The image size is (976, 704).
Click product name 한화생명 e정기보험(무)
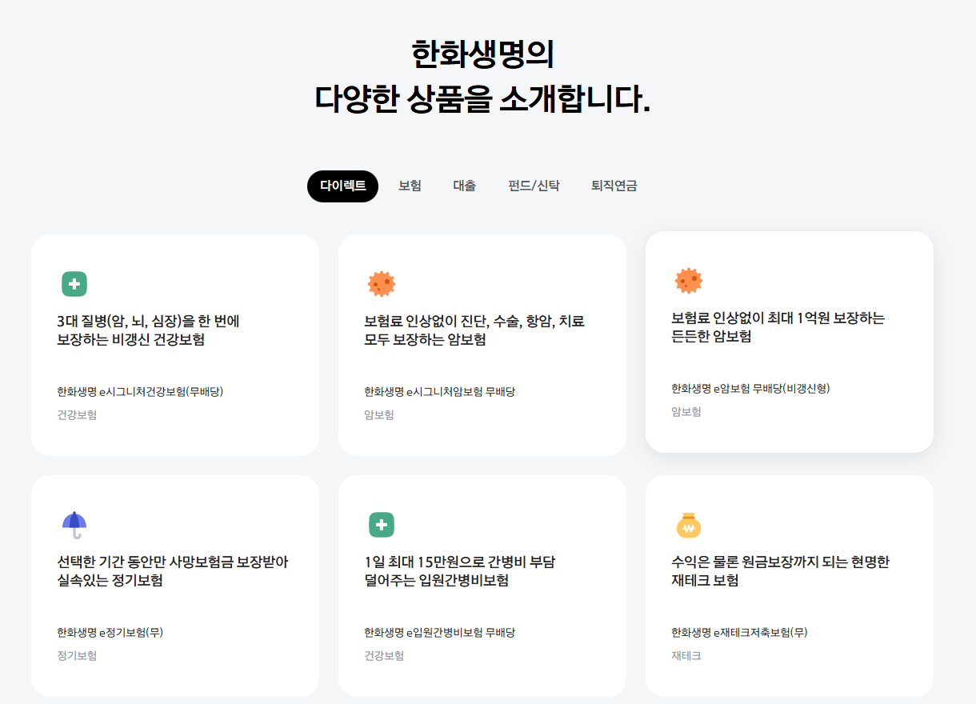click(x=110, y=633)
